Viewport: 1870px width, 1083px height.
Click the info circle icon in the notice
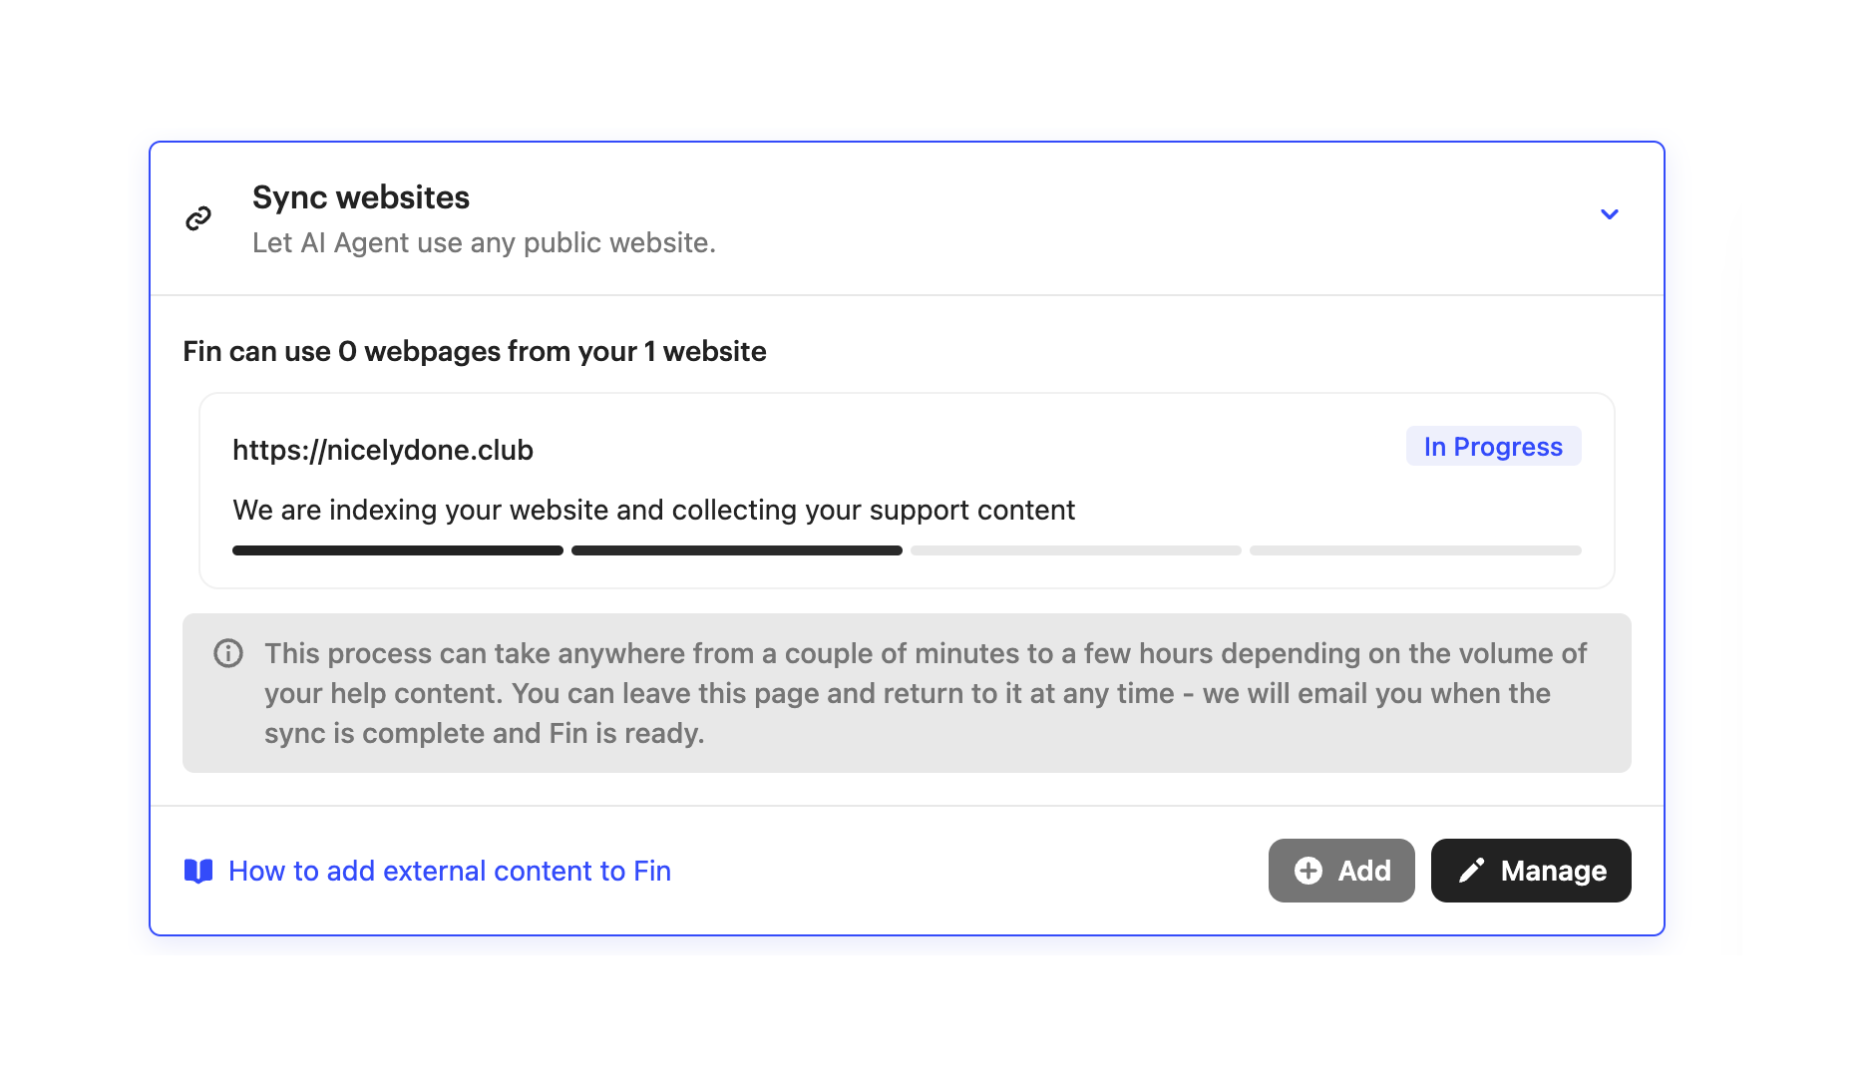coord(228,654)
